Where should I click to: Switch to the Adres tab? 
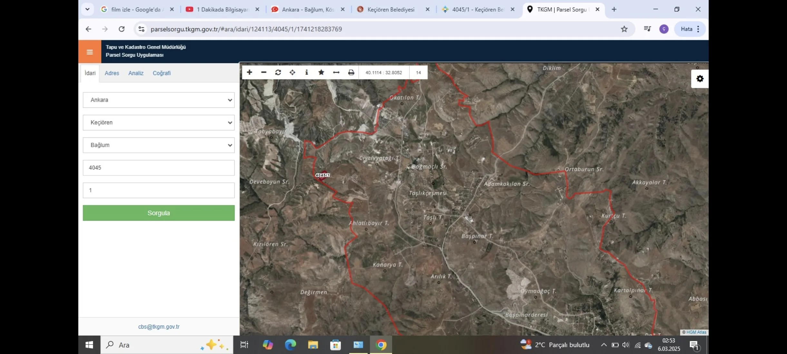[112, 73]
